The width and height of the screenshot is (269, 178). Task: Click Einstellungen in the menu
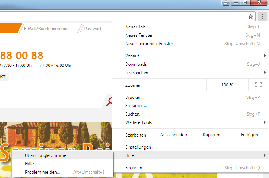pos(138,147)
